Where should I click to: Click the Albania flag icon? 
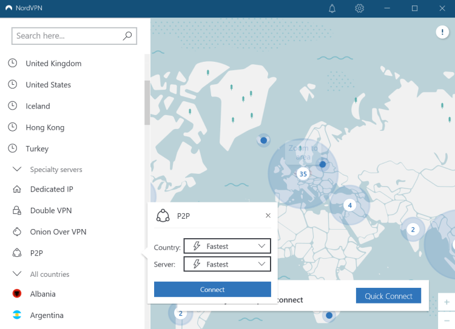point(17,294)
